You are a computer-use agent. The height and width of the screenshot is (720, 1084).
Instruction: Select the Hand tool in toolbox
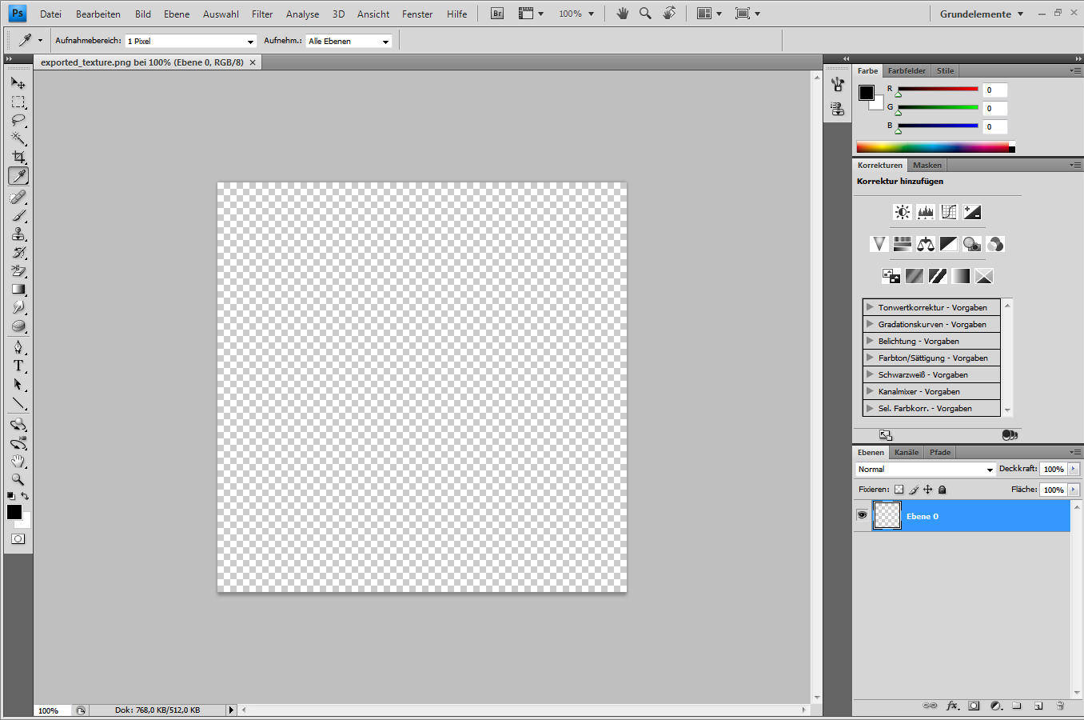click(18, 461)
